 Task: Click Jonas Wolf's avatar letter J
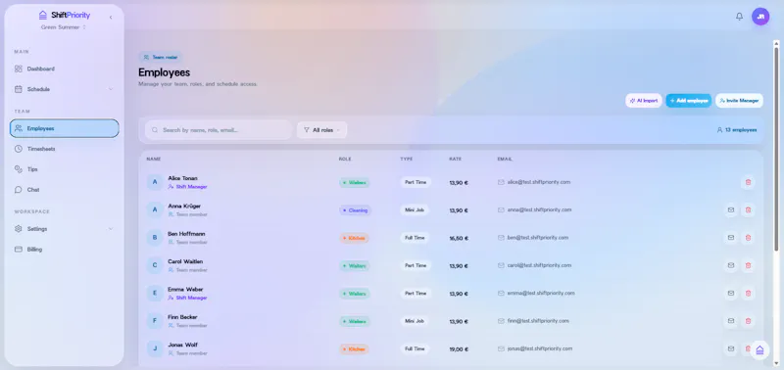click(155, 348)
